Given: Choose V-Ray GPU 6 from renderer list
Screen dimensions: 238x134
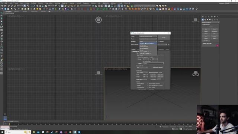Looking at the screenshot, I should (x=148, y=54).
